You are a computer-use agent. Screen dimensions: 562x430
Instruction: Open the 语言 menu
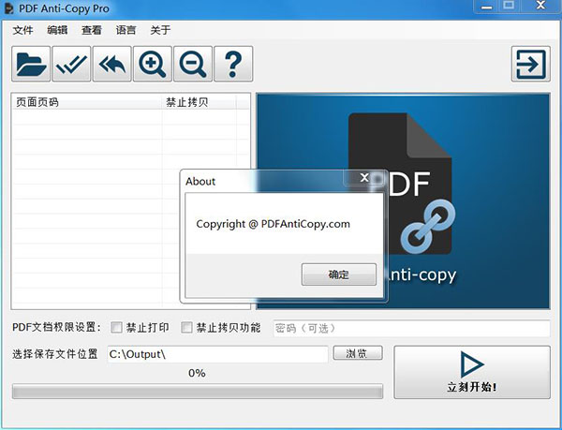[126, 30]
